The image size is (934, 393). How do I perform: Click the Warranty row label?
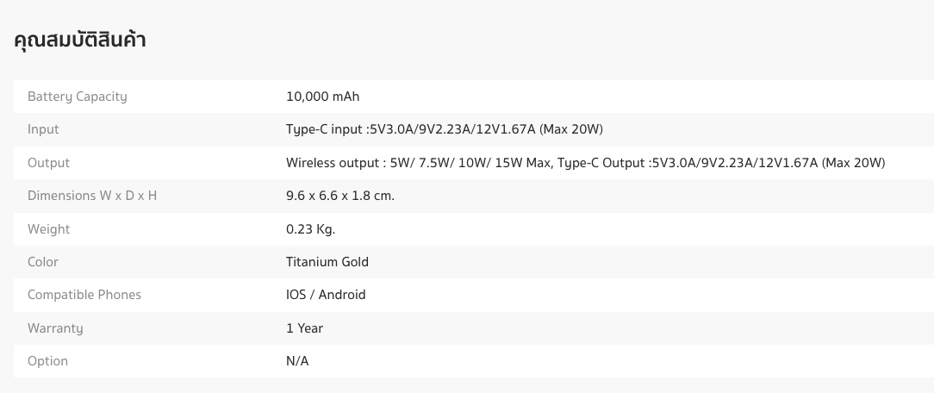(x=55, y=328)
